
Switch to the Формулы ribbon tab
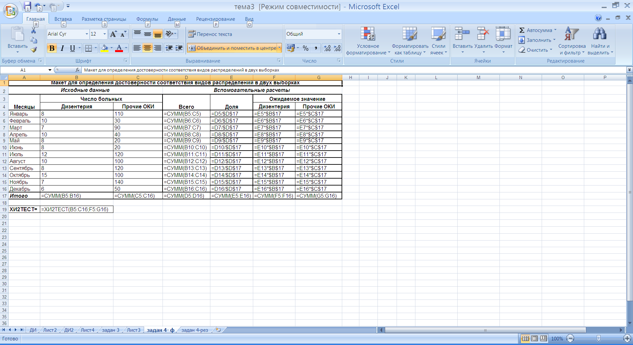coord(147,19)
